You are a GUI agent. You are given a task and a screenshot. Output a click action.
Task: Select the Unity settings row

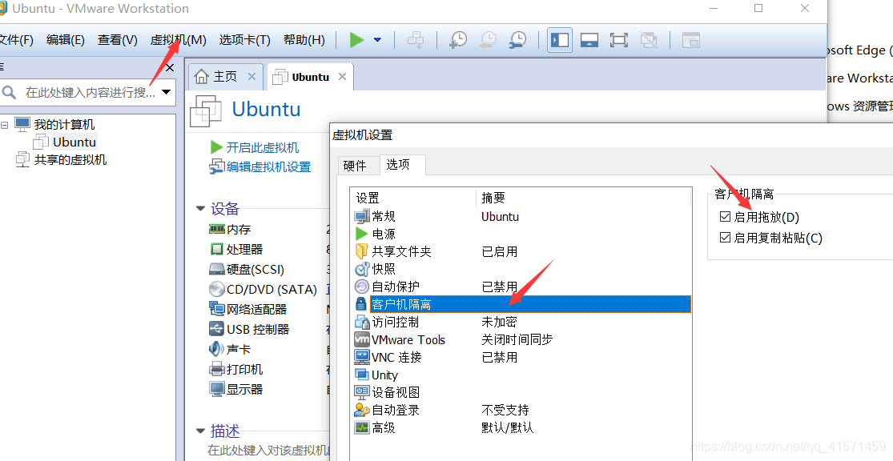point(521,375)
